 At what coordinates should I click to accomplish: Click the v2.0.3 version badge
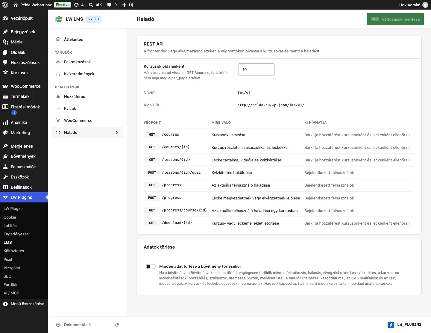pyautogui.click(x=93, y=19)
